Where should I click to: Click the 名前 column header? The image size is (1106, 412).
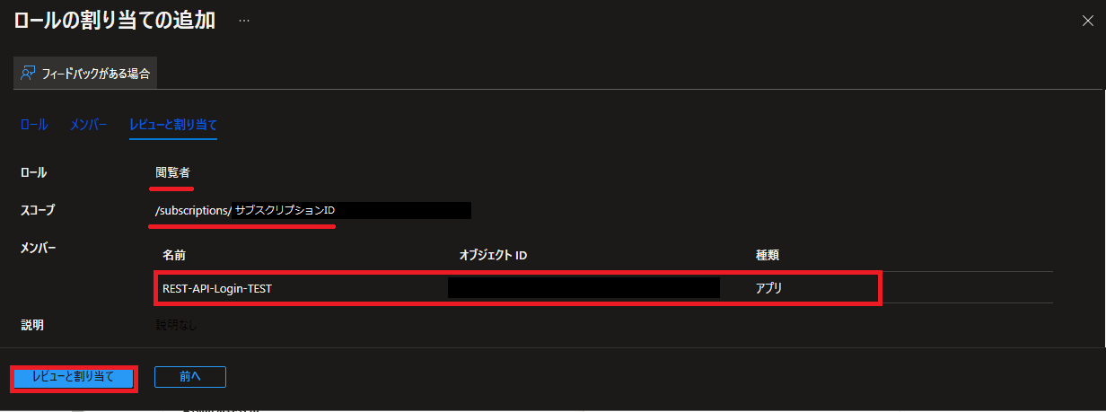174,256
